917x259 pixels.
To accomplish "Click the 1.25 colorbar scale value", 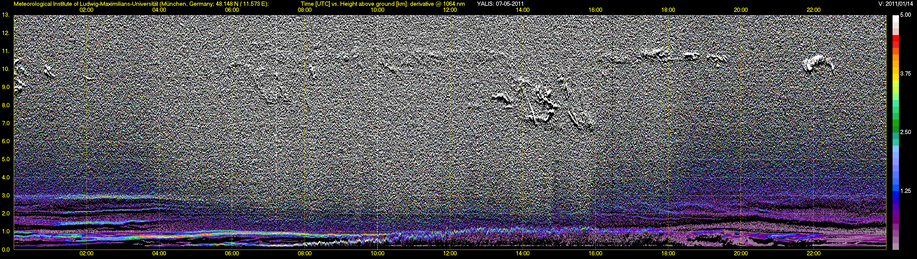I will pyautogui.click(x=906, y=191).
